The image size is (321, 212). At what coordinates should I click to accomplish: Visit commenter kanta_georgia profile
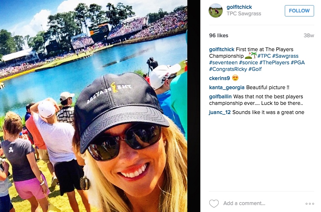click(227, 87)
